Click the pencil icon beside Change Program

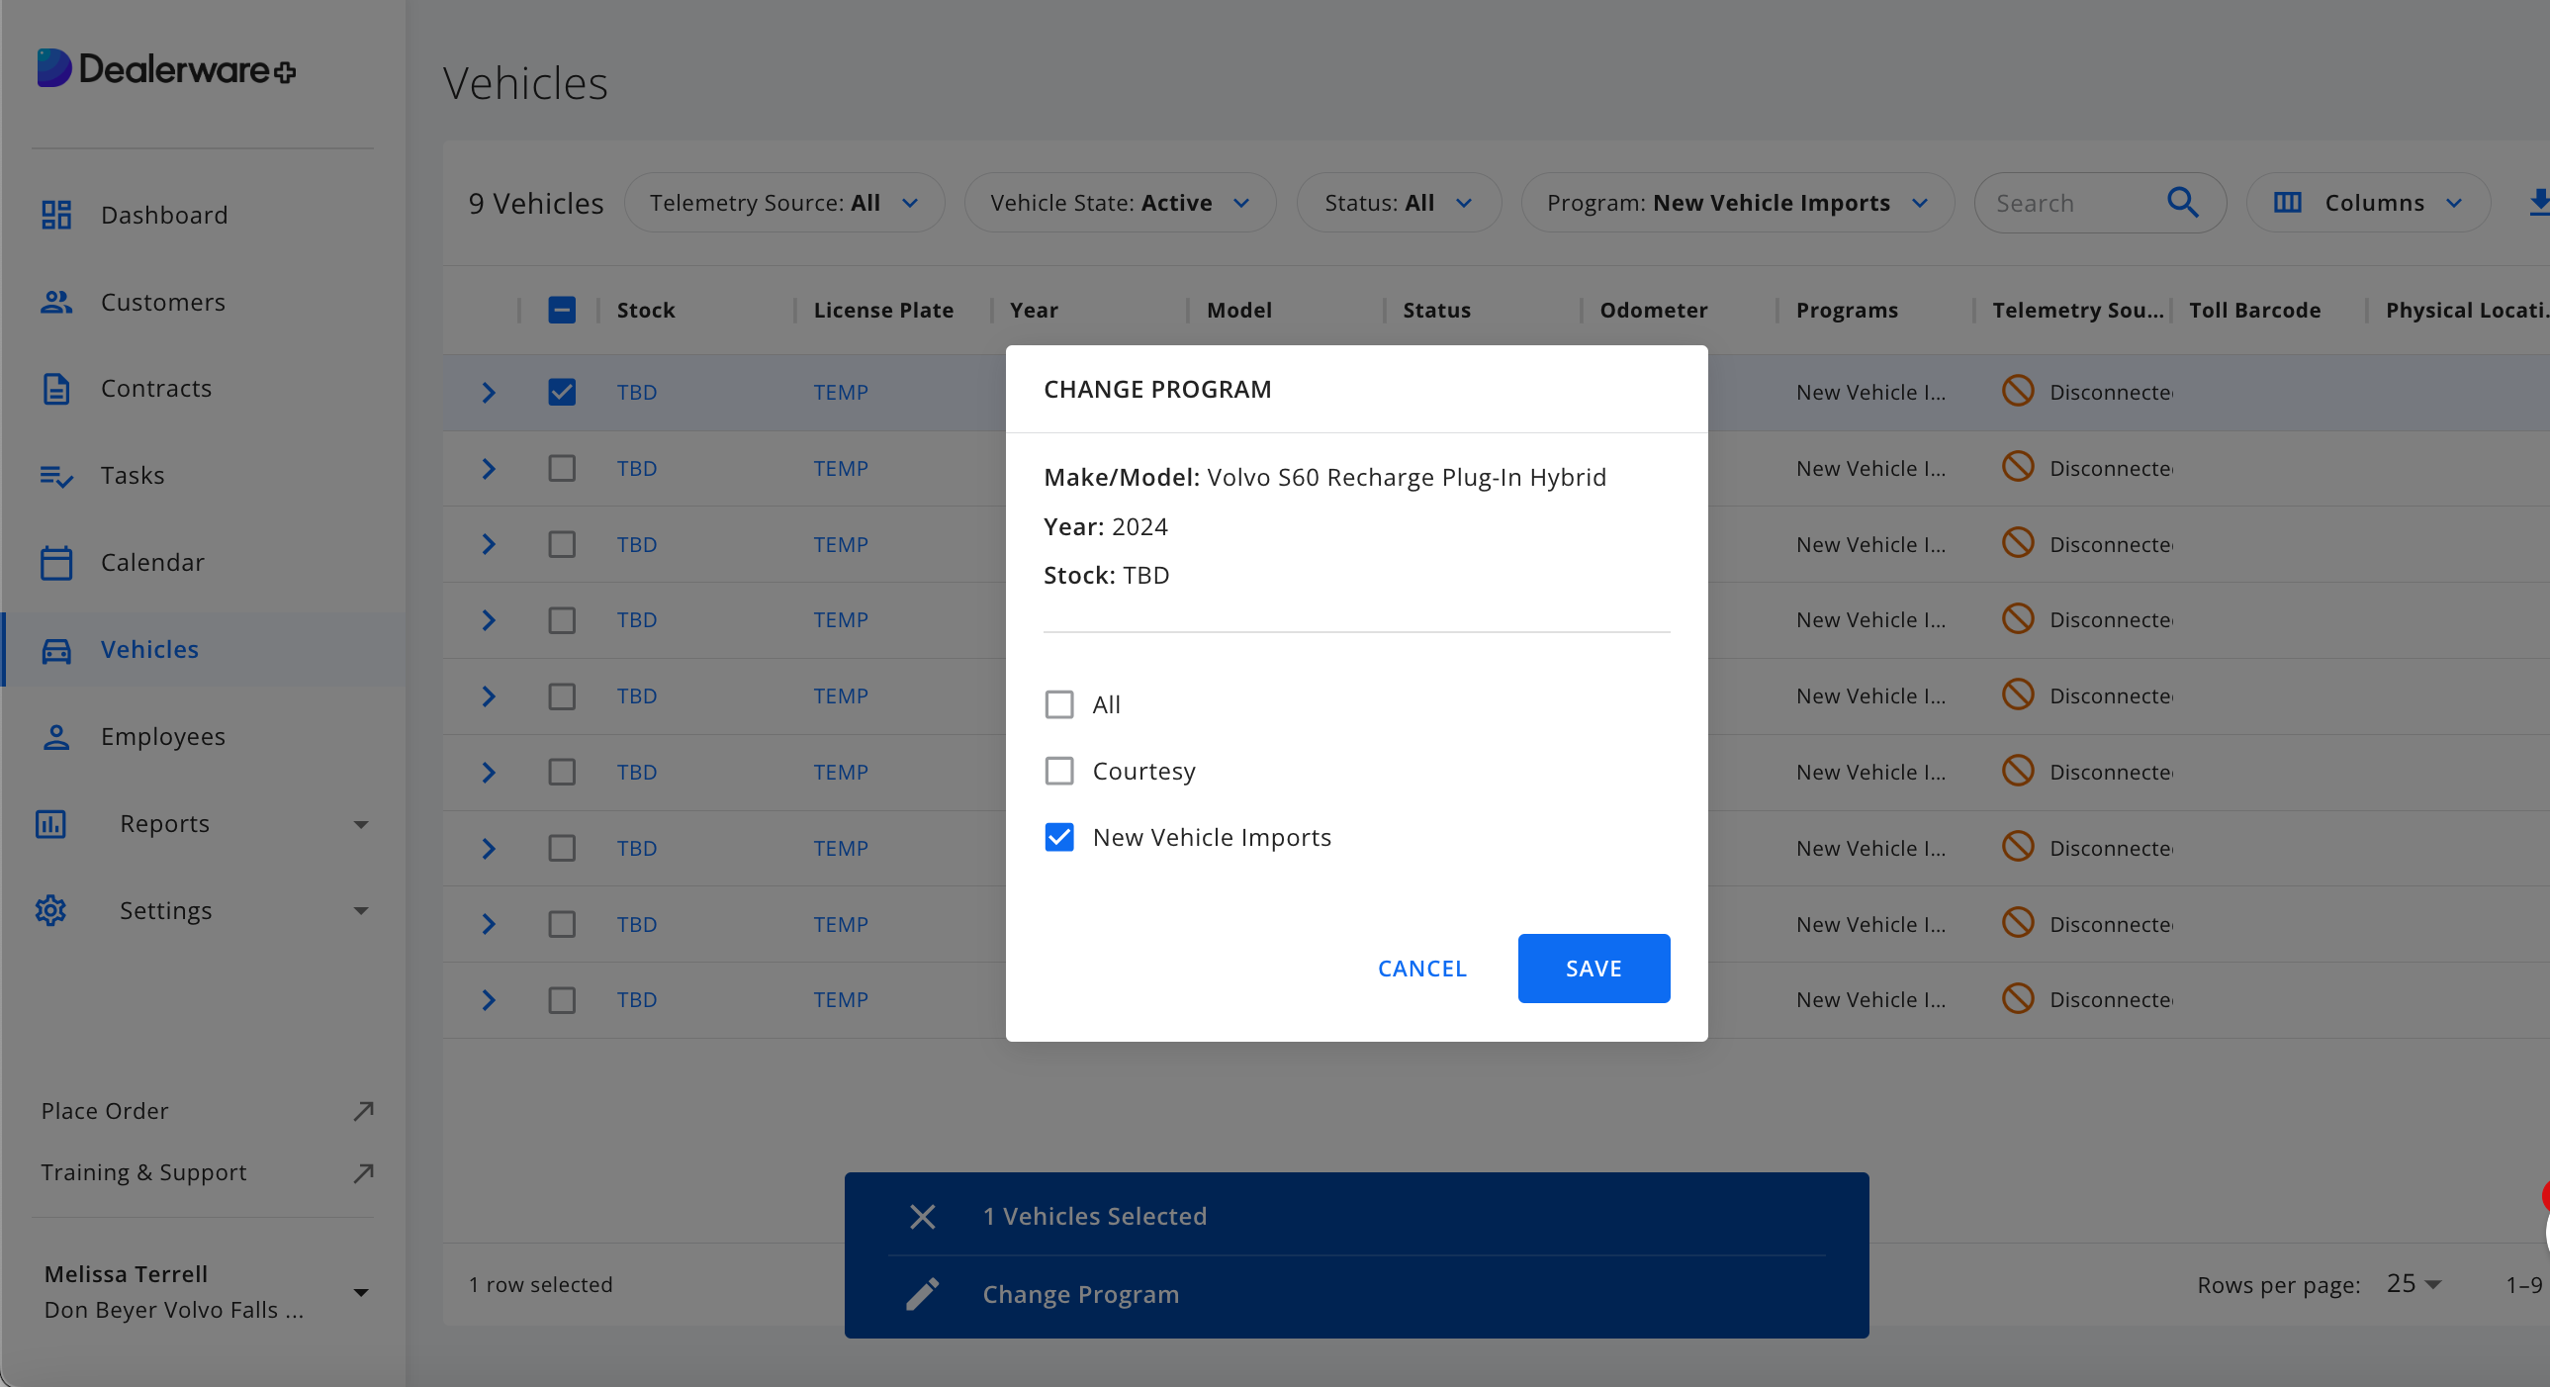click(923, 1294)
